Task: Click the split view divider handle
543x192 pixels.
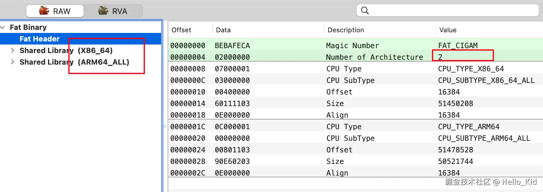Action: (x=165, y=126)
